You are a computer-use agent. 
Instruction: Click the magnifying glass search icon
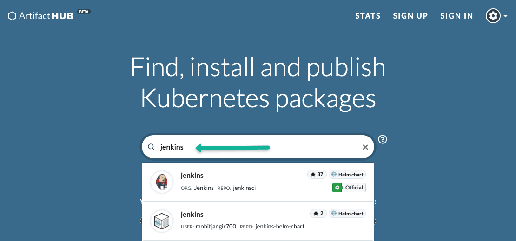pyautogui.click(x=151, y=147)
